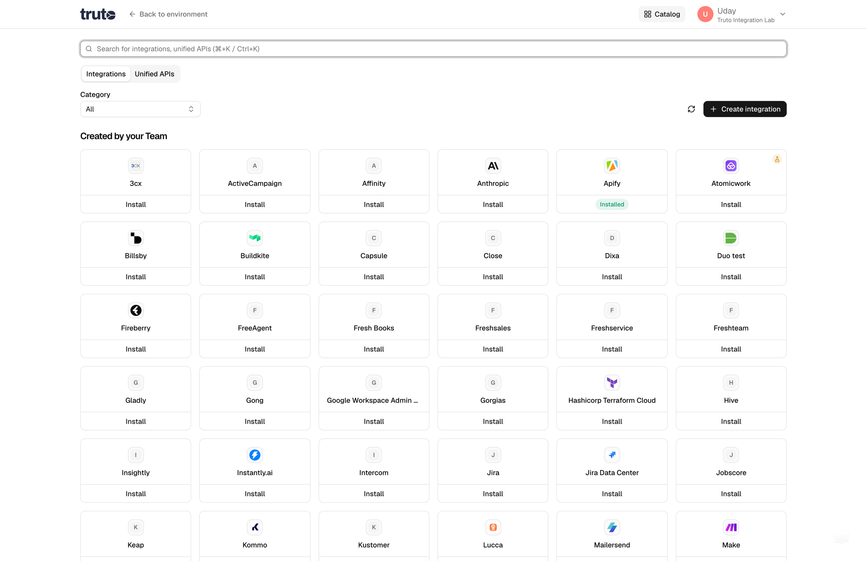The height and width of the screenshot is (561, 867).
Task: Click the Truto logo
Action: pyautogui.click(x=98, y=14)
